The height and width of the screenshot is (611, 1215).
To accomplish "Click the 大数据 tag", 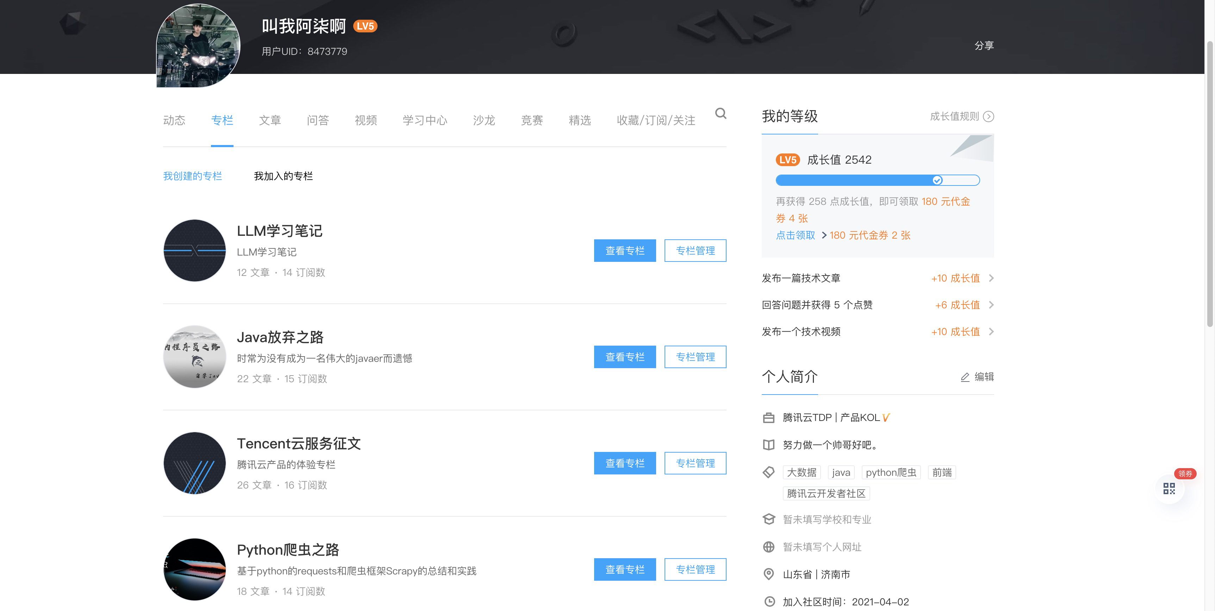I will (x=801, y=472).
